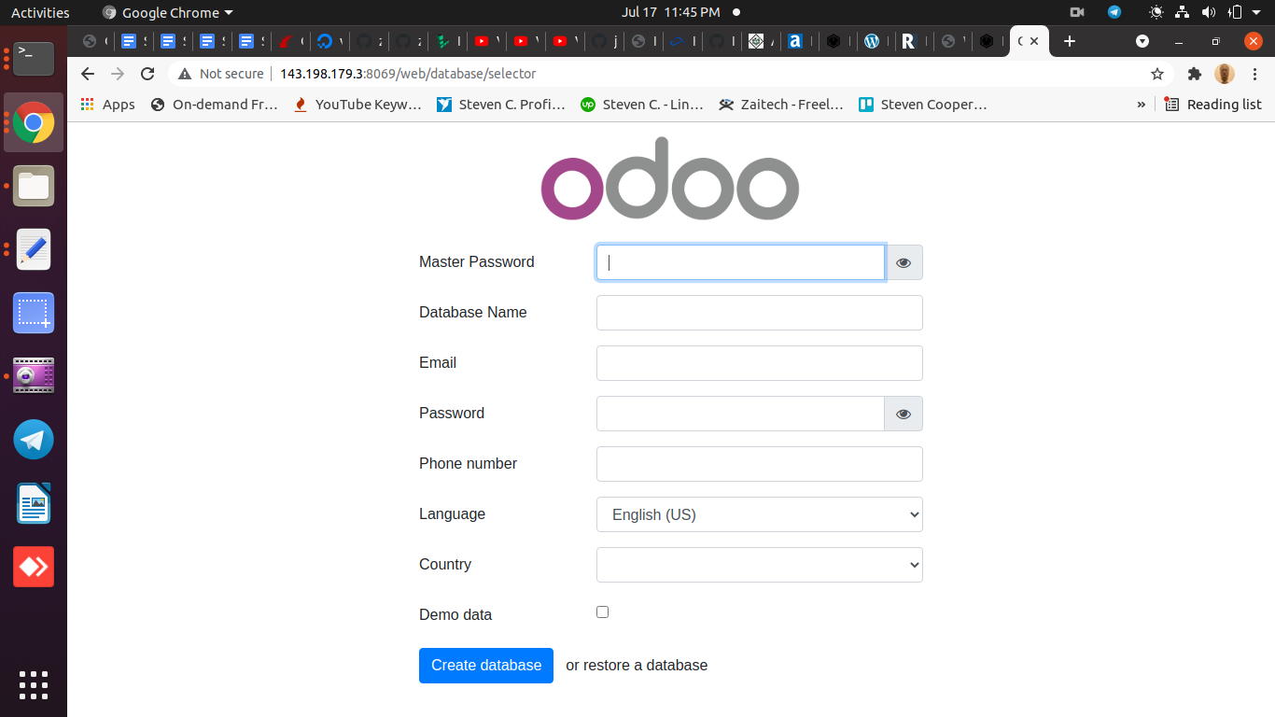Image resolution: width=1275 pixels, height=717 pixels.
Task: Focus the Master Password input field
Action: pos(740,262)
